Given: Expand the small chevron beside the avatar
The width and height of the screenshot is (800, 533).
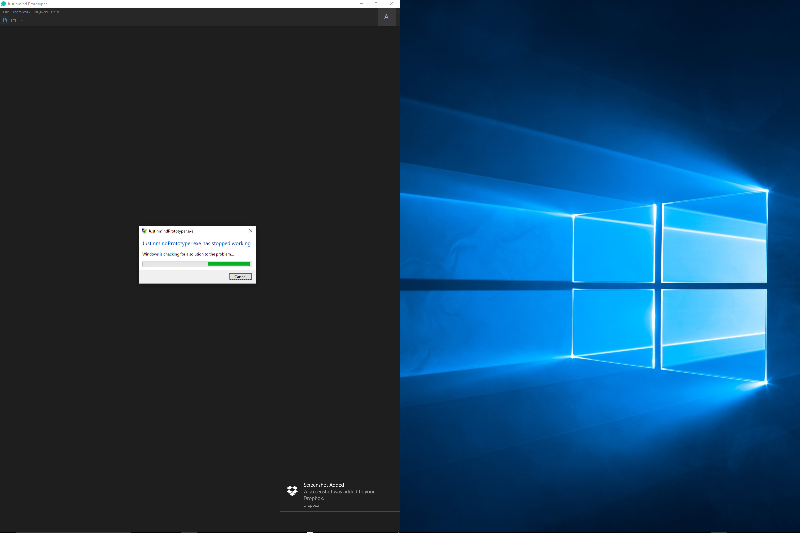Looking at the screenshot, I should point(398,11).
